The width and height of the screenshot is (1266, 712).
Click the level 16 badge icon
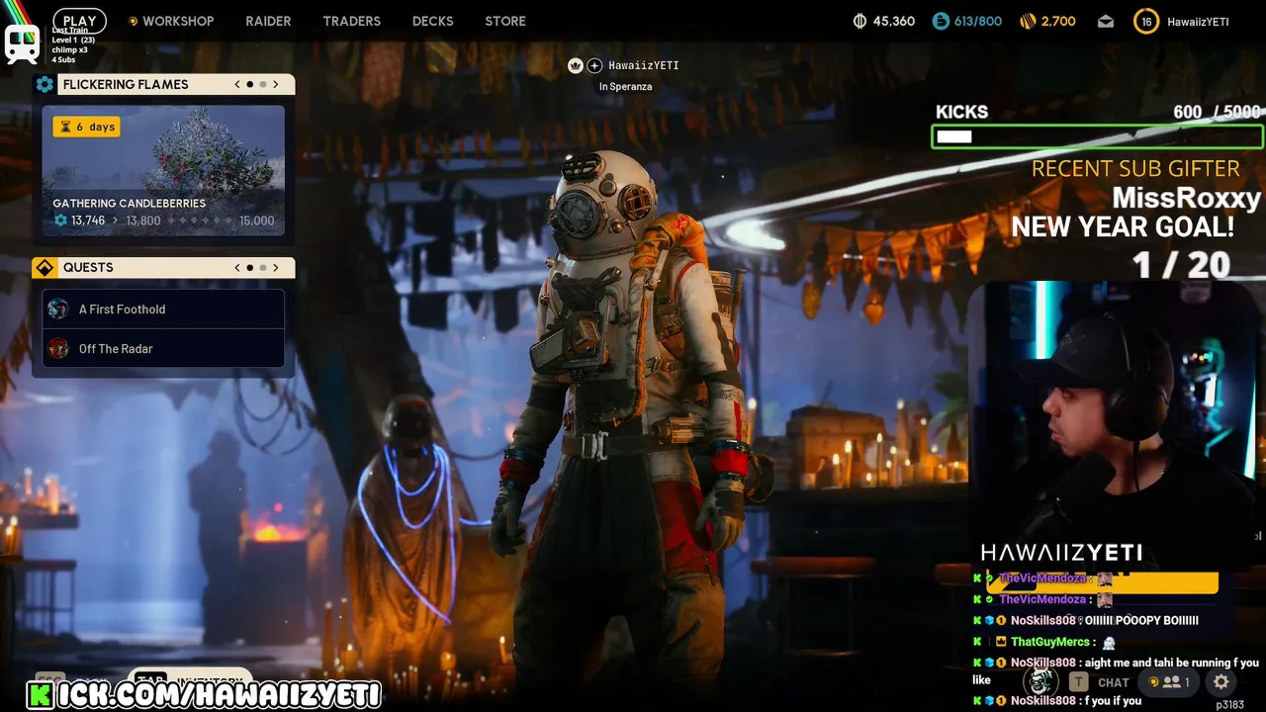(x=1146, y=21)
